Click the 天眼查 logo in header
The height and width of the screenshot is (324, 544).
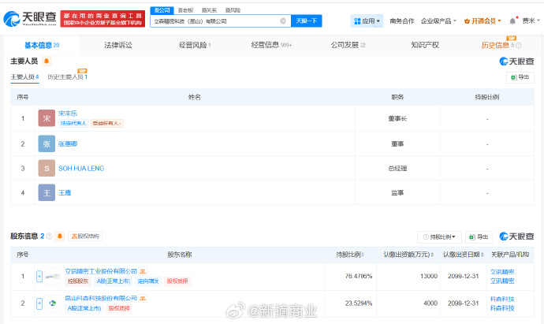(30, 18)
